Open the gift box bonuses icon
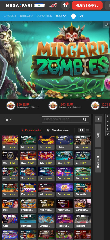The width and height of the screenshot is (110, 240). (65, 5)
